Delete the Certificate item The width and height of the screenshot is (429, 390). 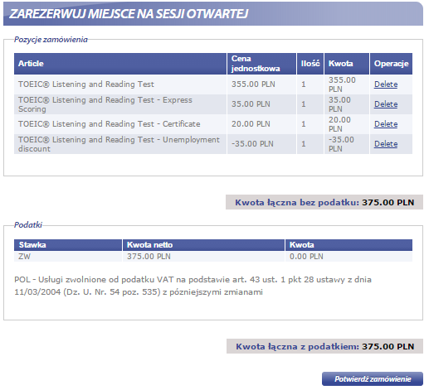point(386,124)
